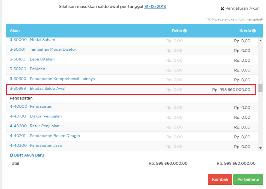Image resolution: width=266 pixels, height=189 pixels.
Task: Edit the Debit amount for Retur Penjualan
Action: click(174, 127)
